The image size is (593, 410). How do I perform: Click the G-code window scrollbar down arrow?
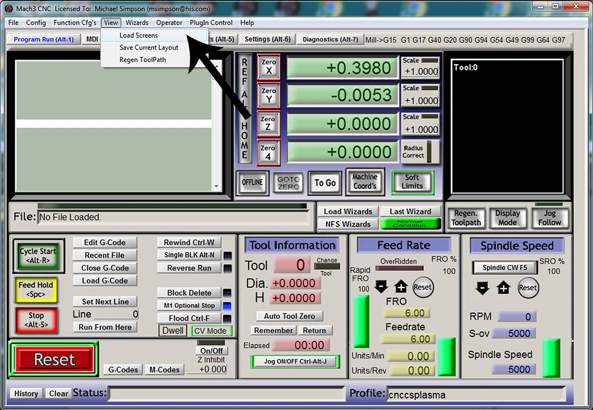[216, 187]
